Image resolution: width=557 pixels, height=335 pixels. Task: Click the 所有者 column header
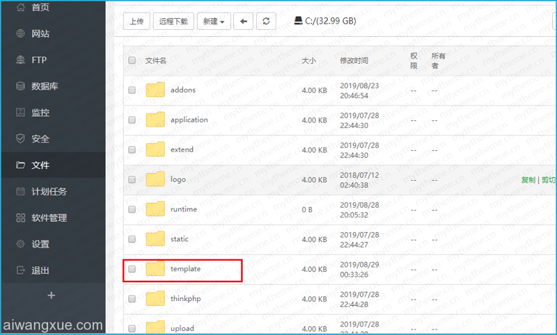tap(439, 60)
